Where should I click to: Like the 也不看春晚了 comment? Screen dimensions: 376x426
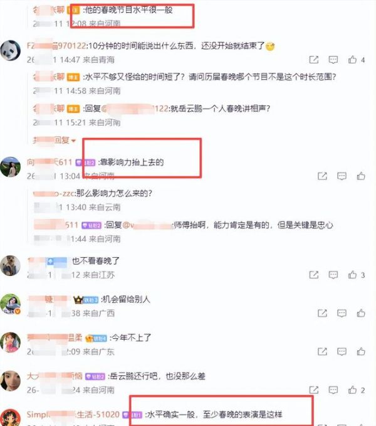(x=352, y=275)
